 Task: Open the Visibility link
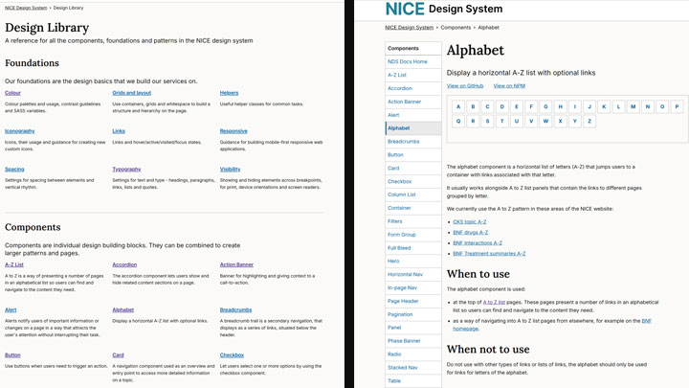(231, 170)
